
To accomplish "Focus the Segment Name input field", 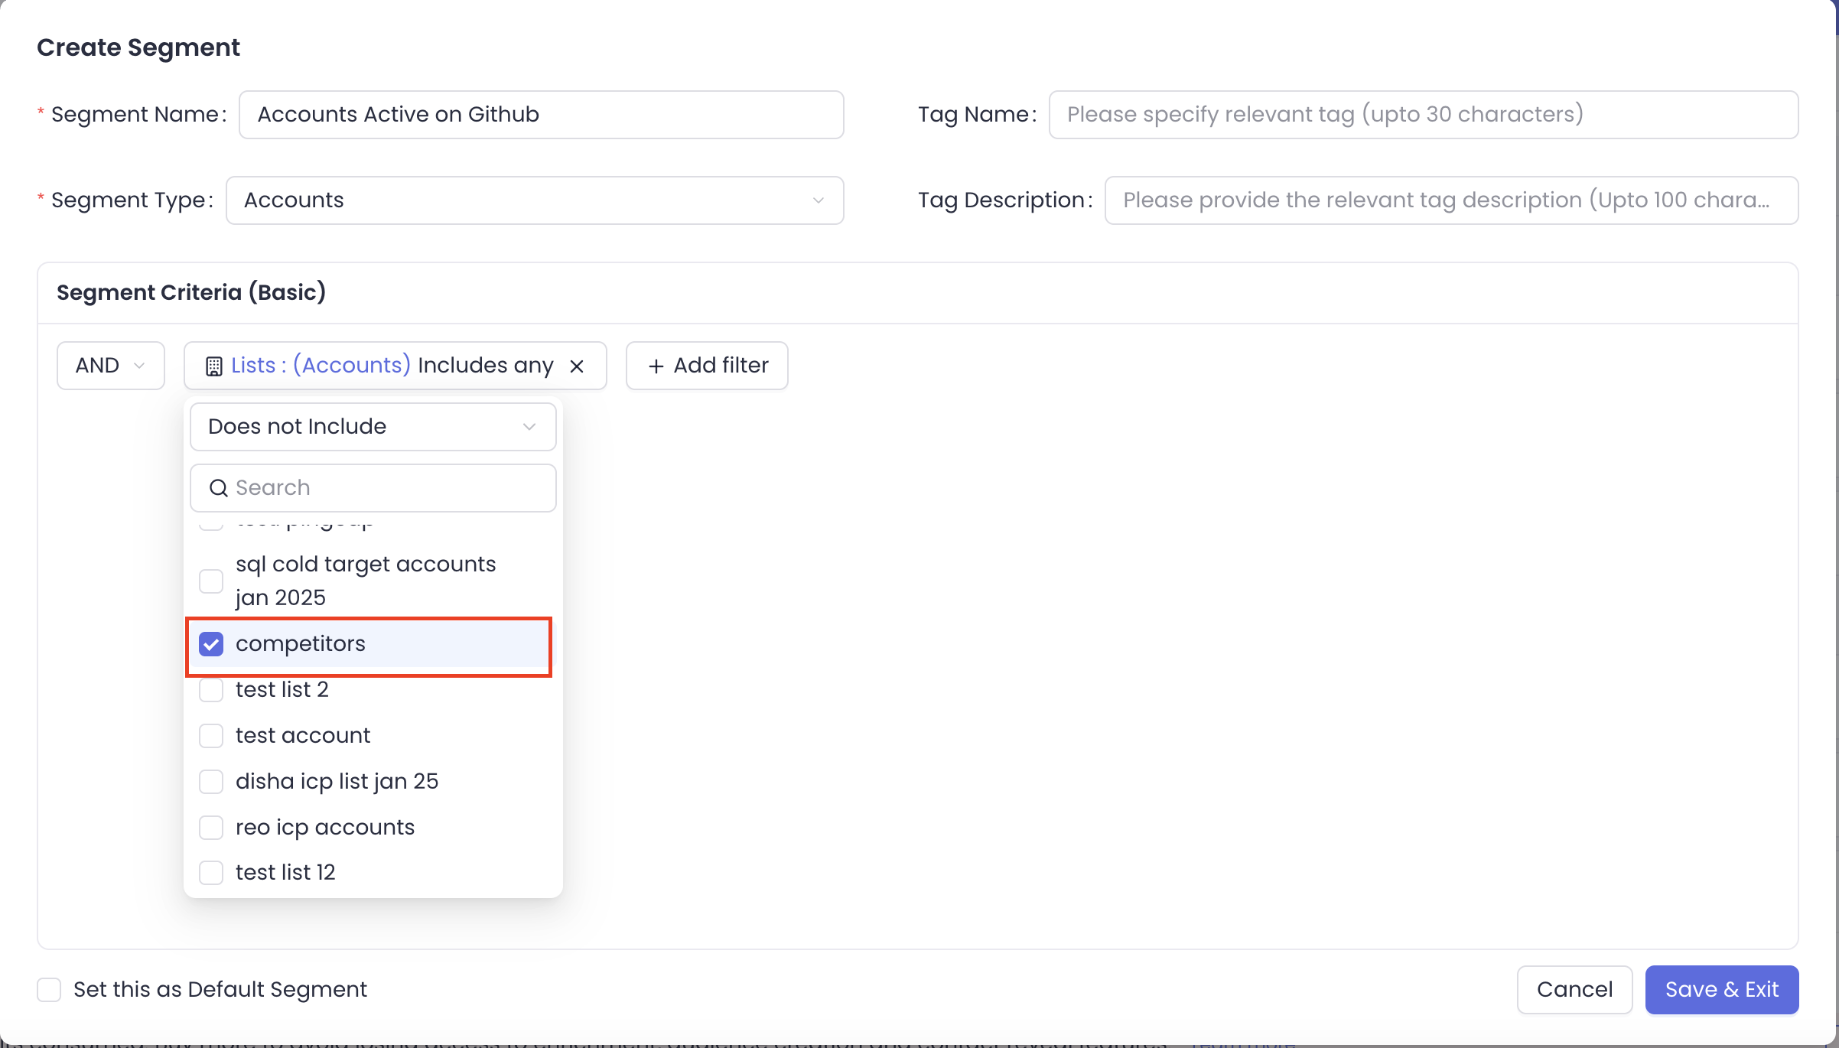I will click(x=541, y=115).
